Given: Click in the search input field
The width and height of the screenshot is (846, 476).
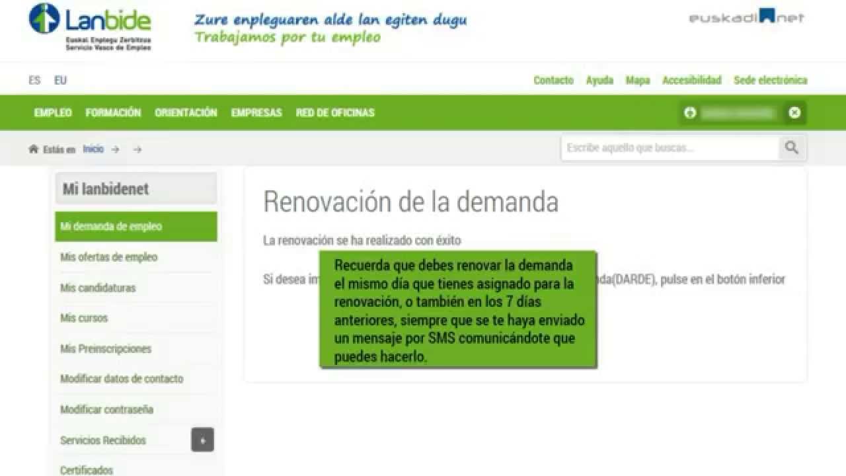Looking at the screenshot, I should [x=669, y=148].
